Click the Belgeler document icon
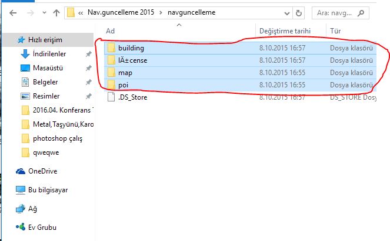This screenshot has height=241, width=390. click(25, 82)
